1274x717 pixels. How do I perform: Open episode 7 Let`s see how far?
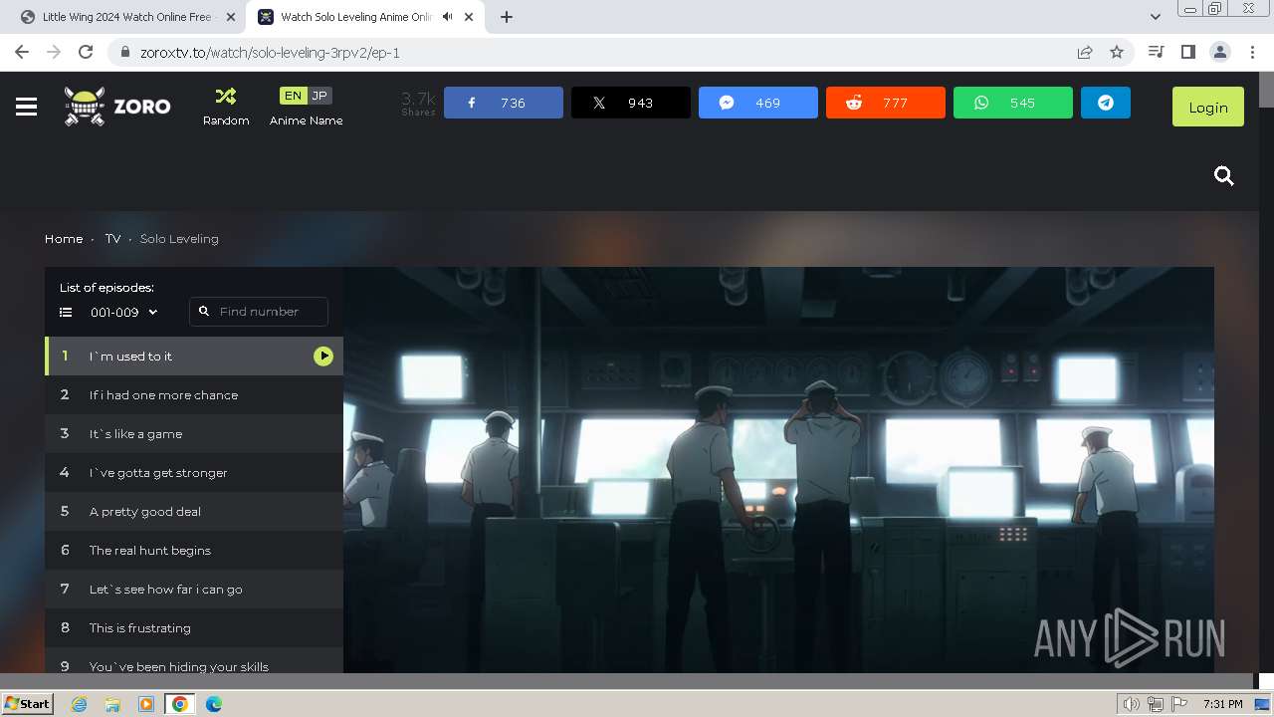(194, 589)
